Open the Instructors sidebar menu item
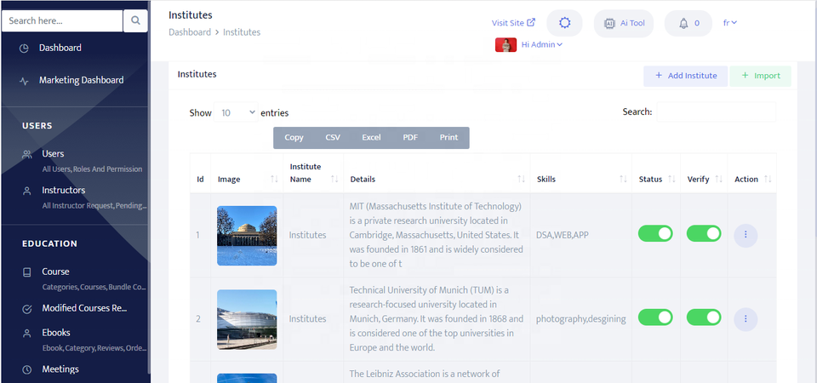The width and height of the screenshot is (817, 383). tap(64, 191)
